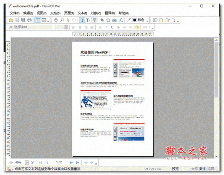
Task: Open the 对象(O) menu
Action: [x=96, y=13]
